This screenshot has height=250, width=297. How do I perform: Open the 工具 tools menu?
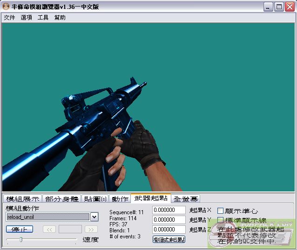click(43, 18)
